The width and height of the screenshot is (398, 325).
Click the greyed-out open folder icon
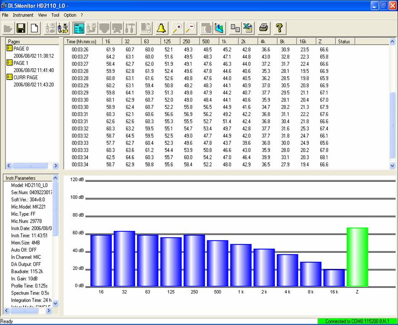(8, 28)
